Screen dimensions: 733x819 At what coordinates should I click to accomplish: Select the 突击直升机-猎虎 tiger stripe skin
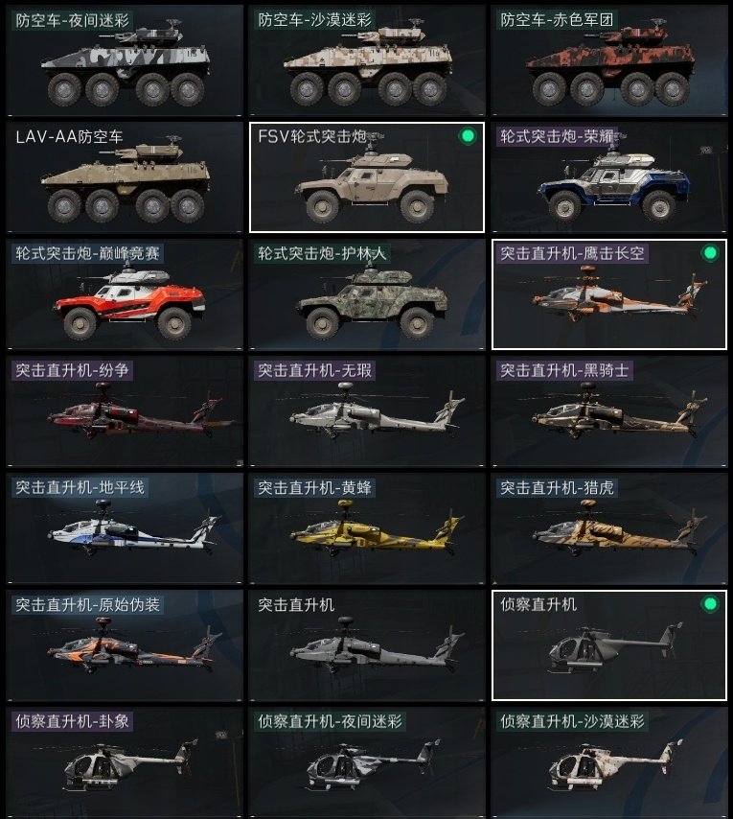[x=609, y=528]
